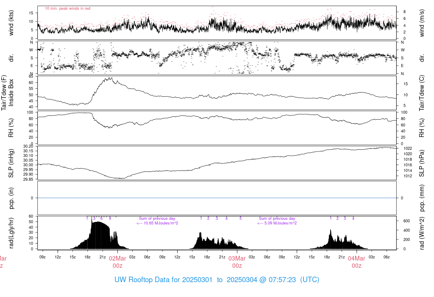Select the '200' W/m^2 tick label
The image size is (434, 297).
coord(406,240)
